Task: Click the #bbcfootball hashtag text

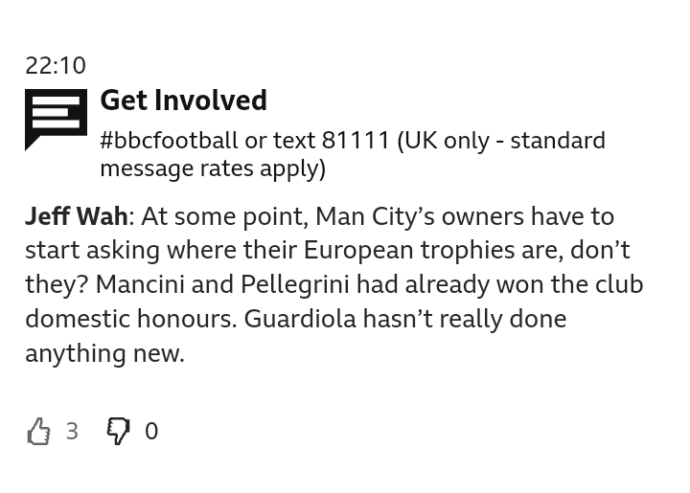Action: (x=169, y=141)
